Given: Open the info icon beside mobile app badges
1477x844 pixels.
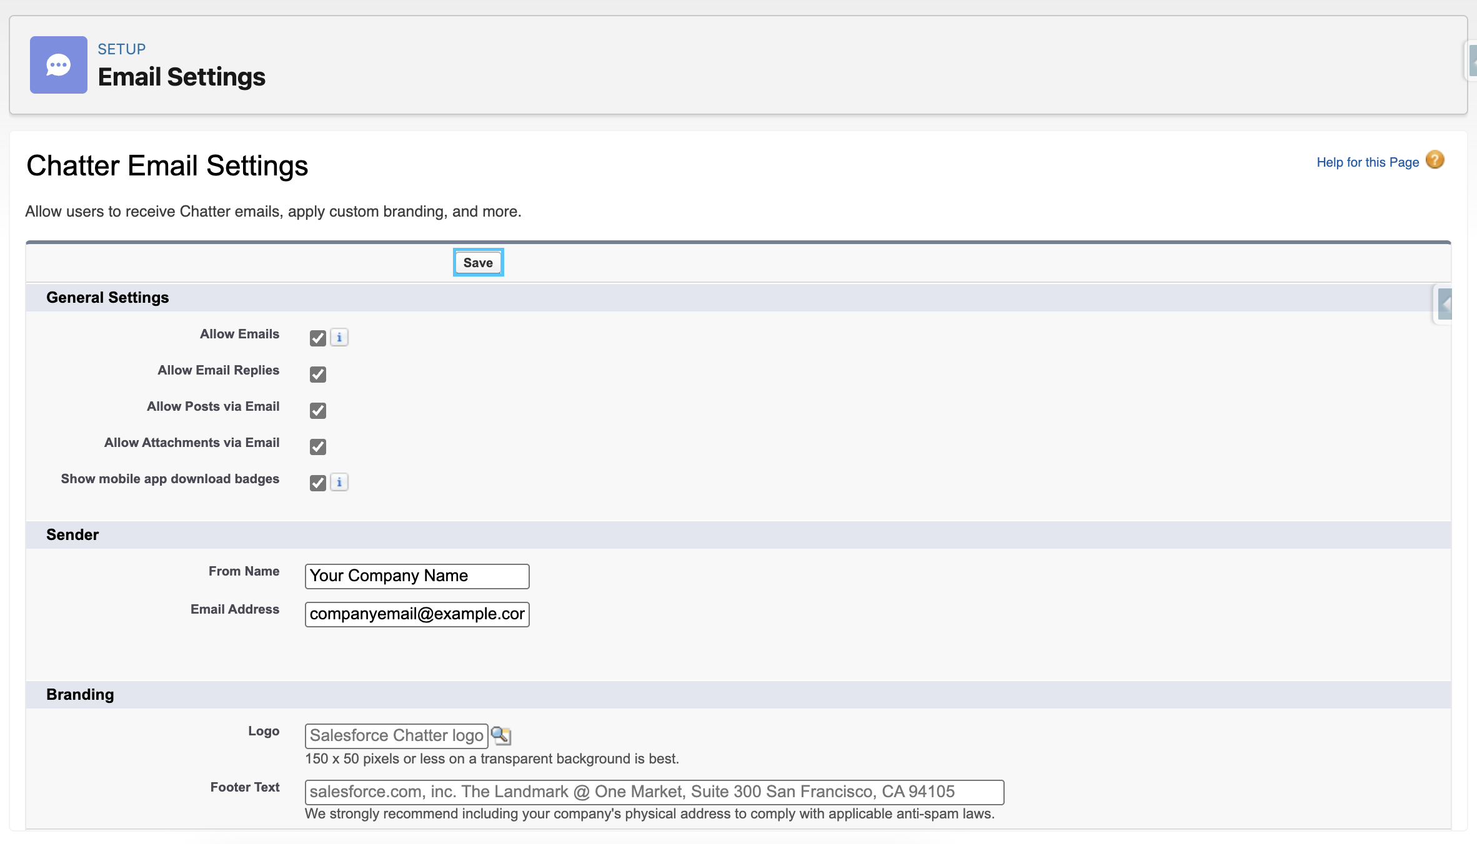Looking at the screenshot, I should point(339,483).
